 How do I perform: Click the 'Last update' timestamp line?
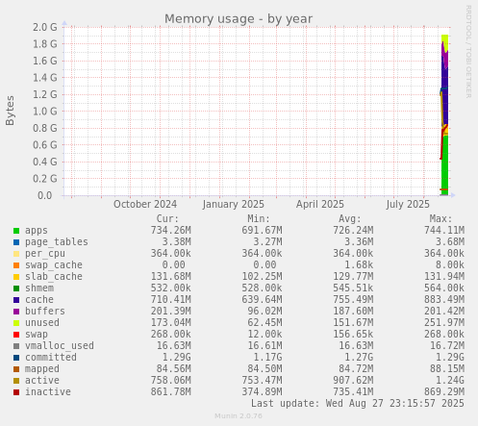pyautogui.click(x=358, y=403)
